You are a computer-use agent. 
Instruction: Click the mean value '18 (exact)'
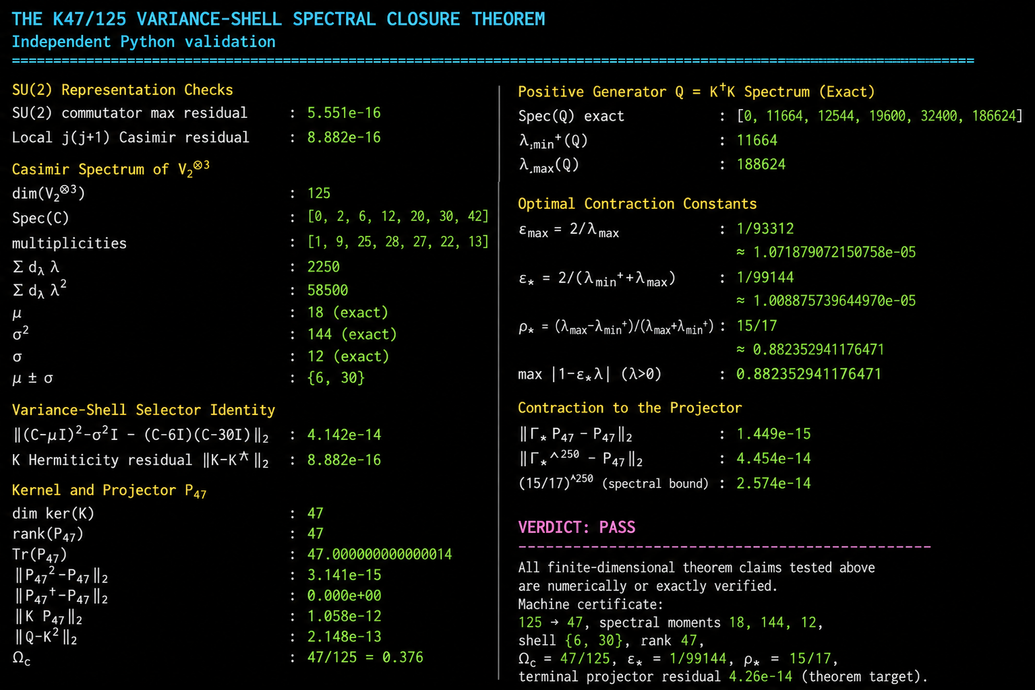(348, 313)
